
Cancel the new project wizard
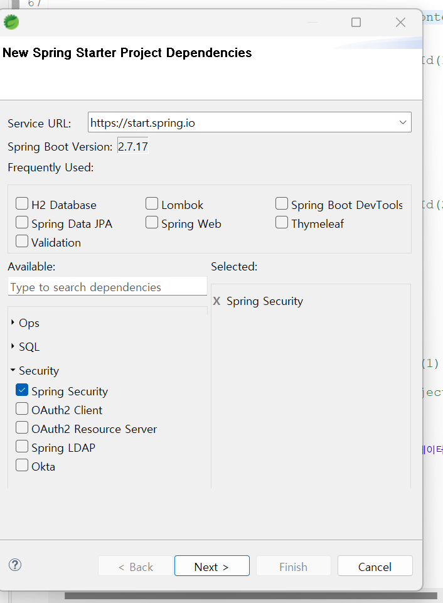coord(375,566)
